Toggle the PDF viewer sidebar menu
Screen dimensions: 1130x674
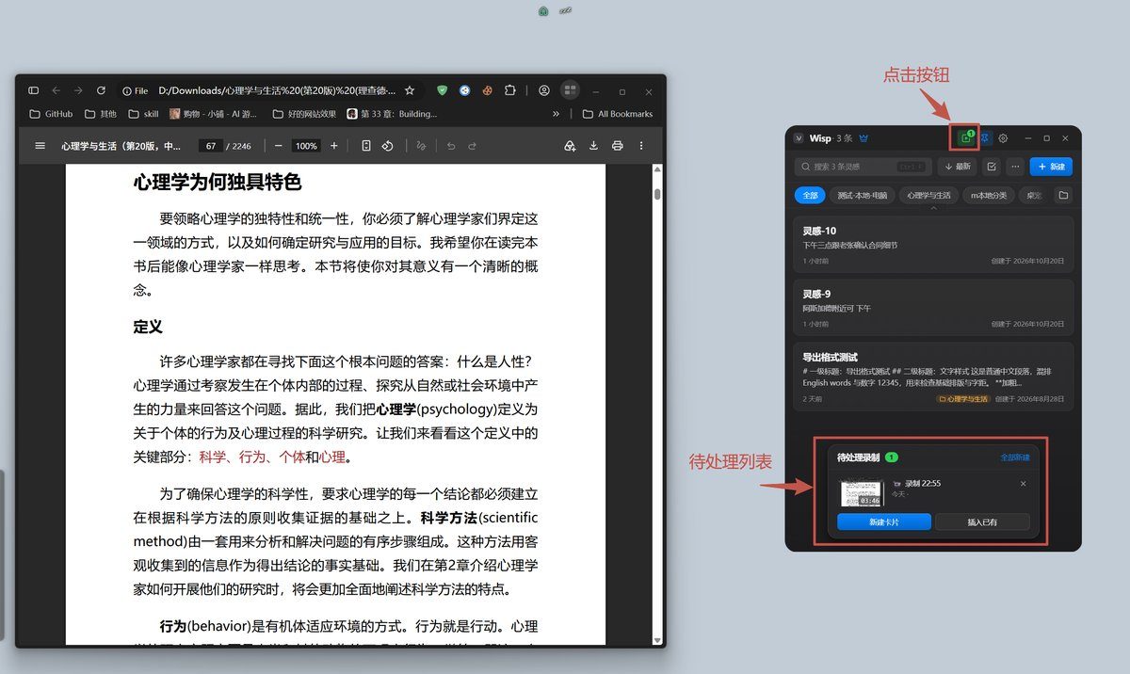pos(40,146)
